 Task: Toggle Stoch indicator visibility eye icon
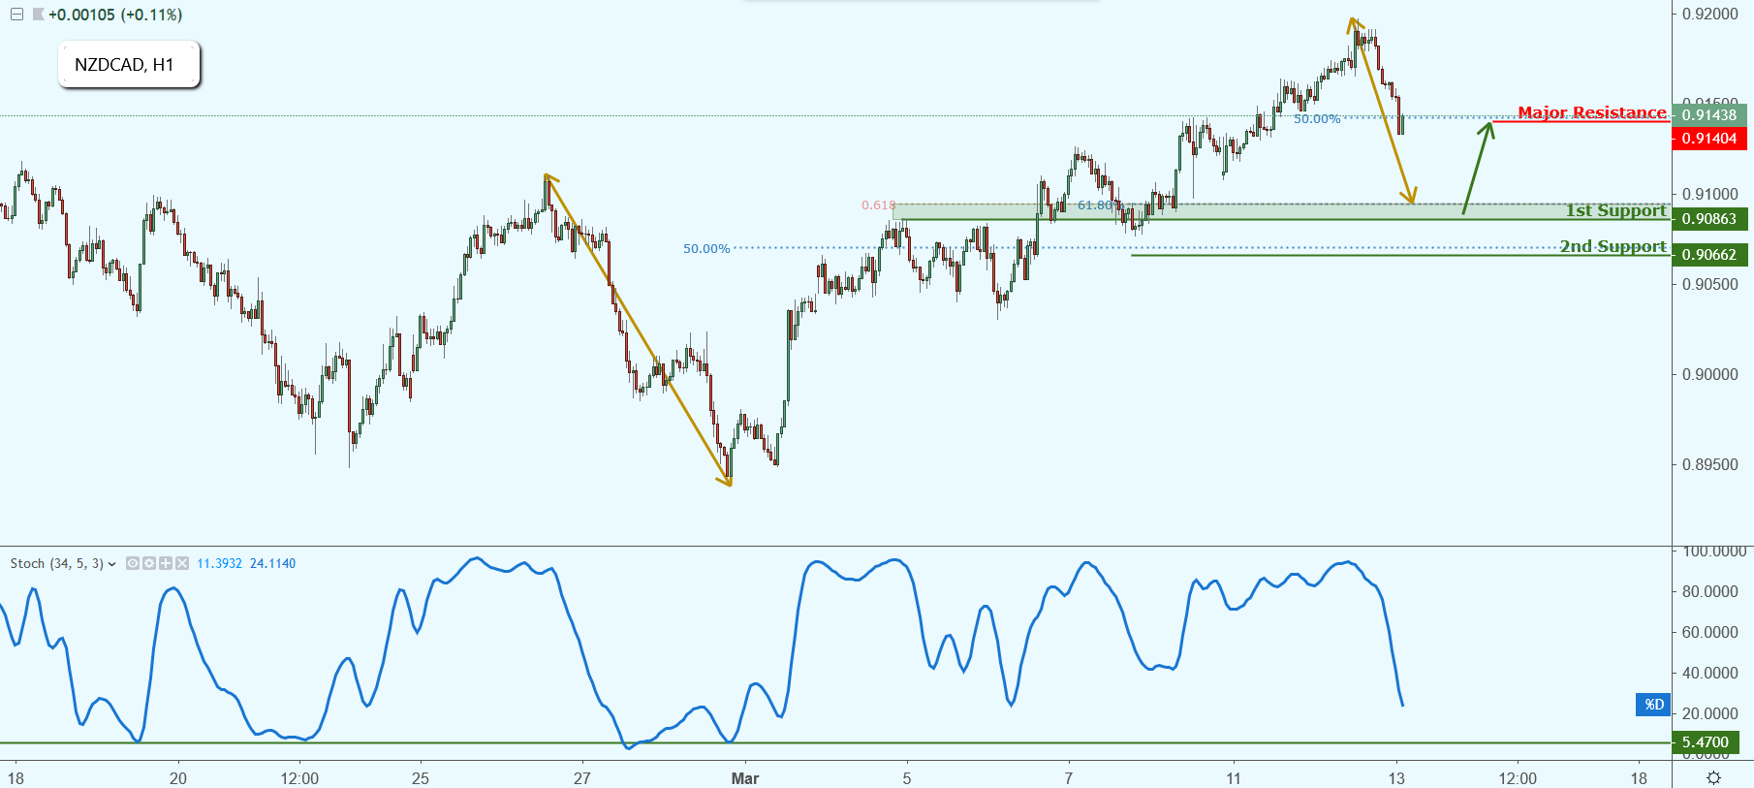click(x=133, y=563)
